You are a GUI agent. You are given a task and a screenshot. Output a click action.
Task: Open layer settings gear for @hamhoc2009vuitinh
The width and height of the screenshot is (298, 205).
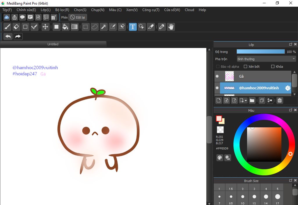click(288, 88)
